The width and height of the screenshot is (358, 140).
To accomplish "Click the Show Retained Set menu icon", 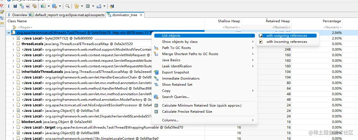I will tap(157, 85).
